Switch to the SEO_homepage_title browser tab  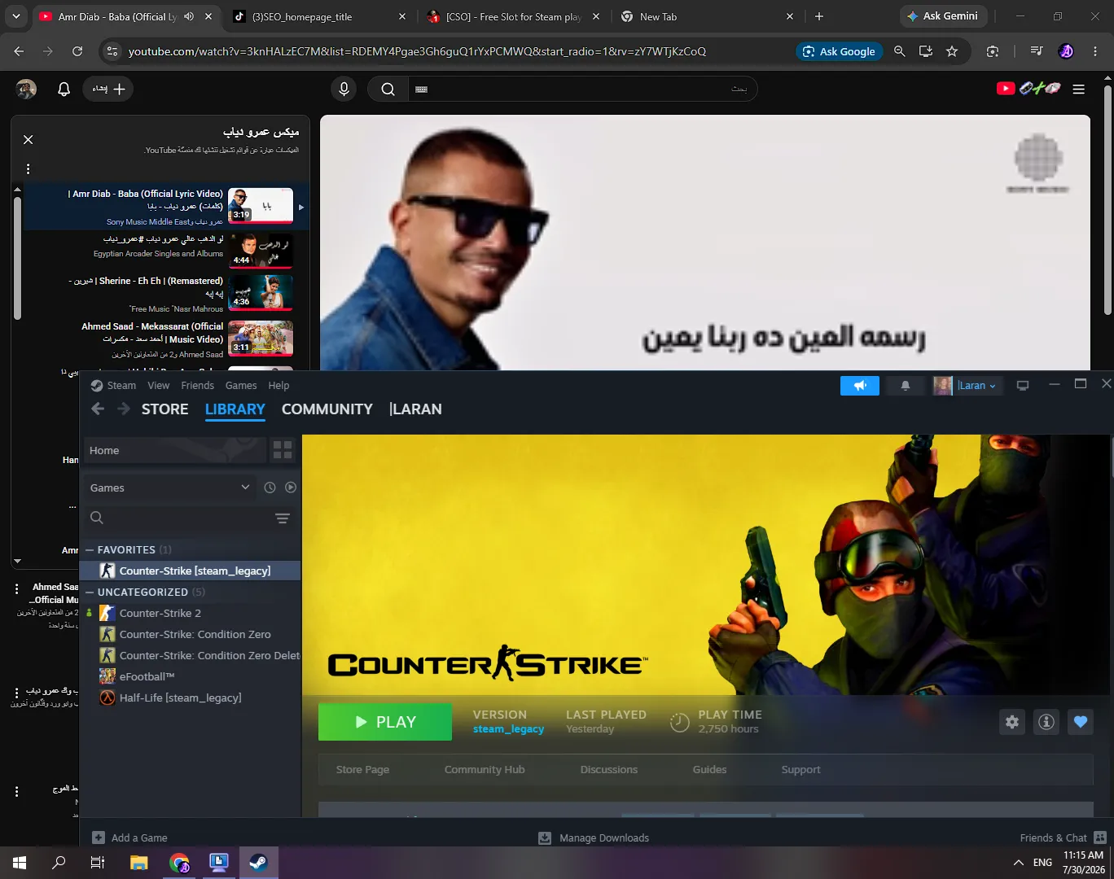point(318,16)
